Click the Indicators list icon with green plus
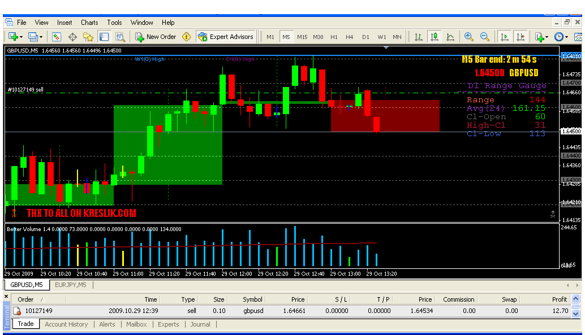Image resolution: width=585 pixels, height=335 pixels. (540, 37)
